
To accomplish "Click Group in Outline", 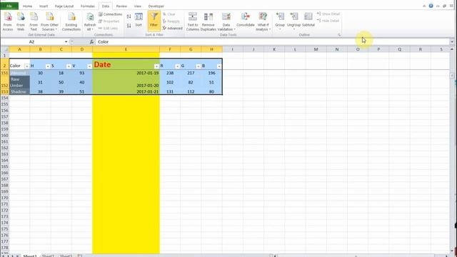I will click(280, 21).
